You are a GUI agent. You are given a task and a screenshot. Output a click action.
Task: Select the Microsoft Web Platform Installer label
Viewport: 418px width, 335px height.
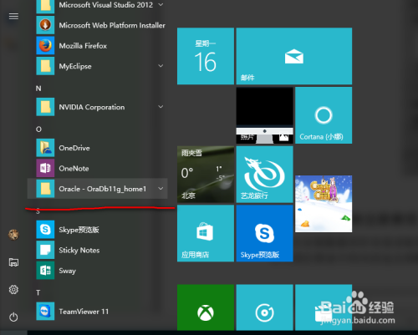coord(112,25)
